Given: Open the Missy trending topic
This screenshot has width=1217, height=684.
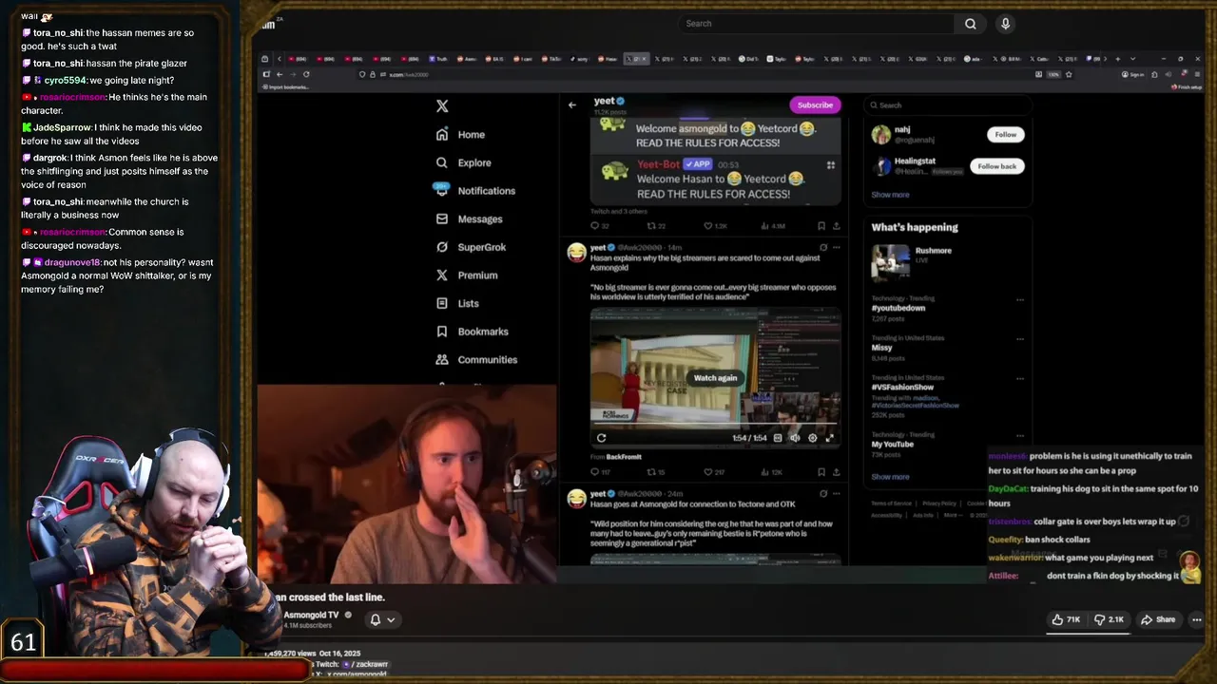Looking at the screenshot, I should coord(882,348).
